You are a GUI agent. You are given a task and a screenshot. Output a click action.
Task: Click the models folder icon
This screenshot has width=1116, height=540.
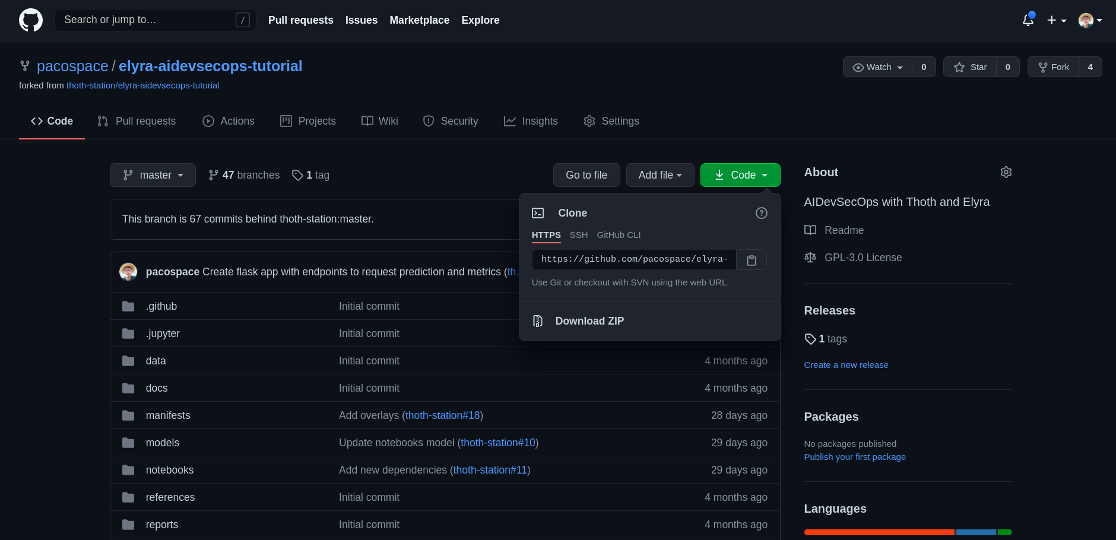click(128, 443)
